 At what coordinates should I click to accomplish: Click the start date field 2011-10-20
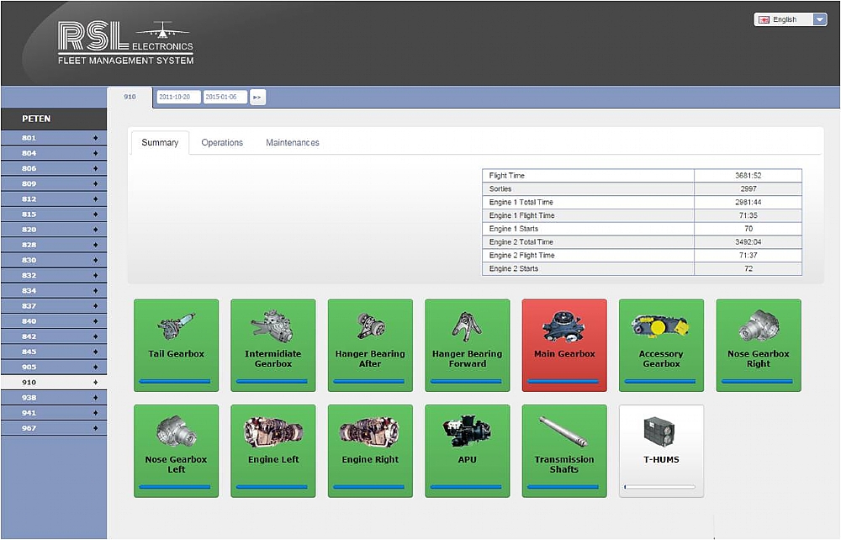[x=178, y=97]
